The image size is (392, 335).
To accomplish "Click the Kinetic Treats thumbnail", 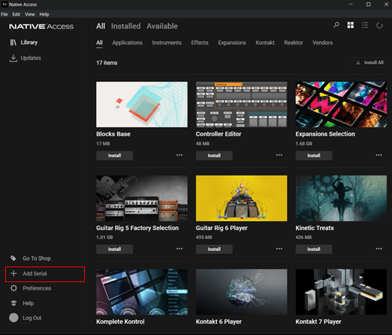I will [x=341, y=198].
